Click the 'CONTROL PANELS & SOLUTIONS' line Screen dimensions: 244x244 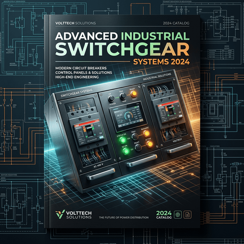tap(83, 72)
